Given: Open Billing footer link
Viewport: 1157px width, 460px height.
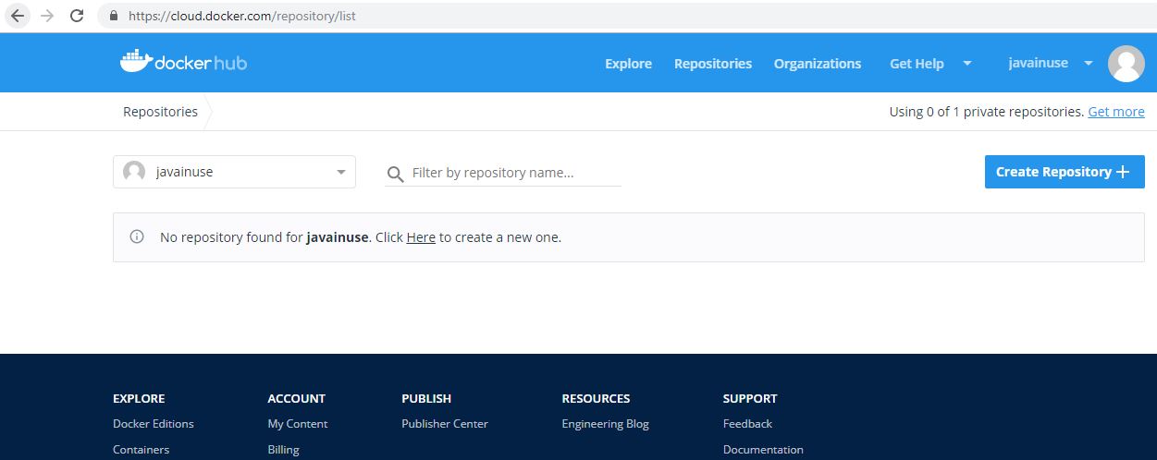Looking at the screenshot, I should click(283, 450).
